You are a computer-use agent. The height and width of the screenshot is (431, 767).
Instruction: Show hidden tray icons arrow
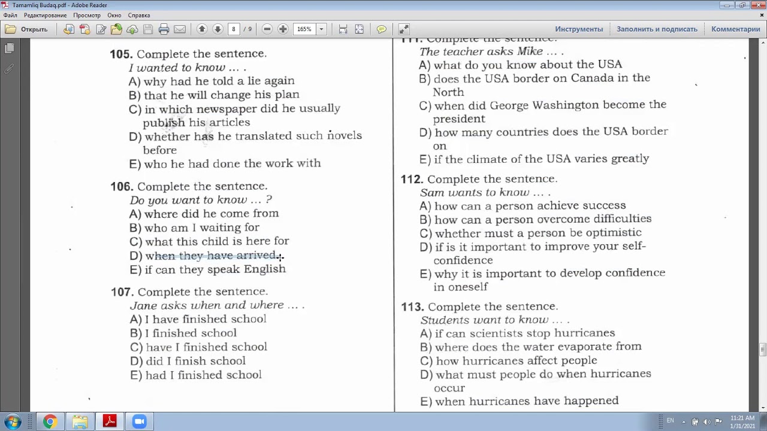tap(684, 421)
